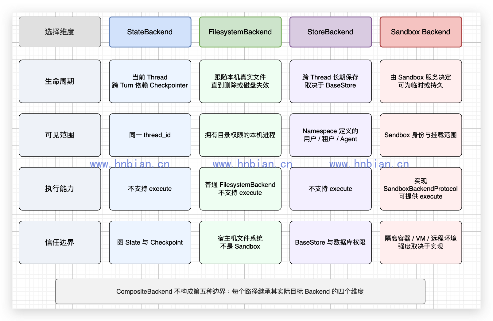Image resolution: width=493 pixels, height=321 pixels.
Task: Click the 生命周期 row label
Action: pyautogui.click(x=60, y=81)
